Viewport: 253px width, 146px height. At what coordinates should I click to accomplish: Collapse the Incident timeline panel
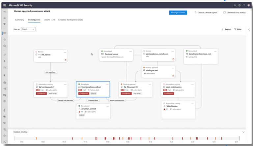tap(243, 132)
